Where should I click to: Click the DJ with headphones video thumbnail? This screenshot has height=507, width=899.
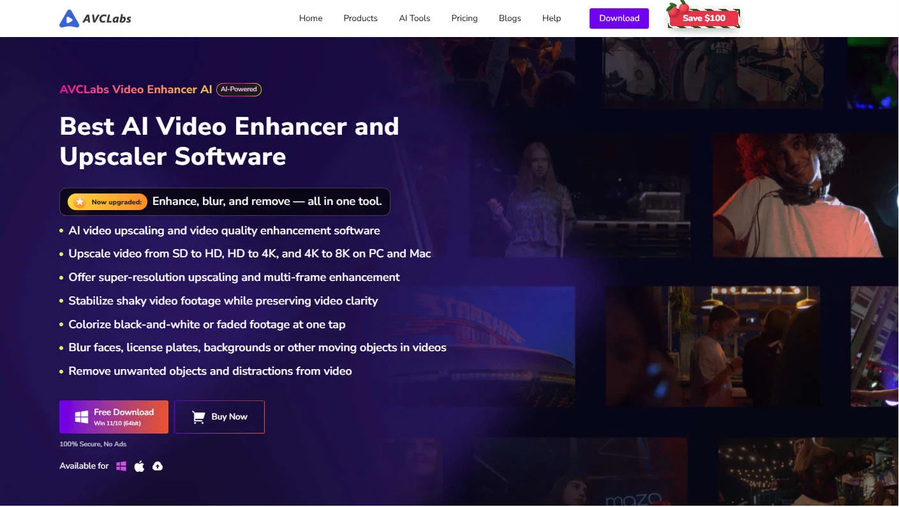tap(805, 195)
